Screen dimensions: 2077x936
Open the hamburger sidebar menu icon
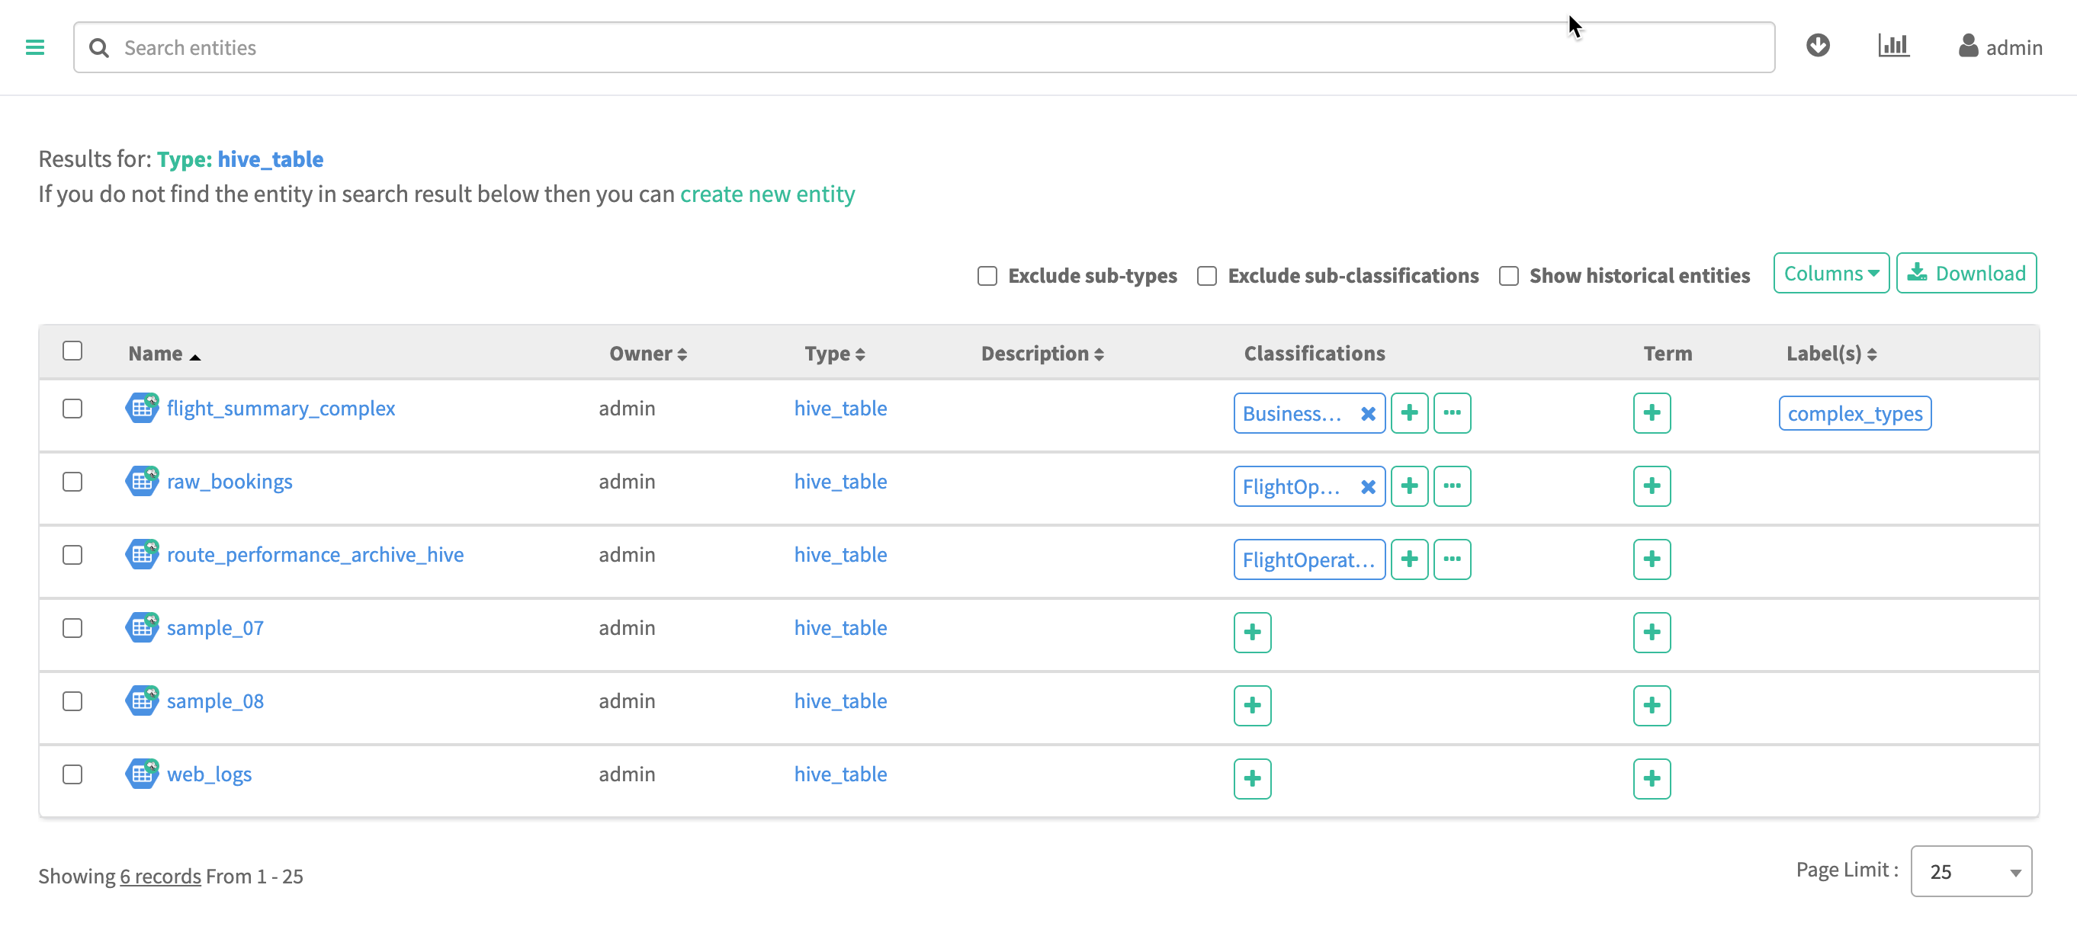[34, 47]
